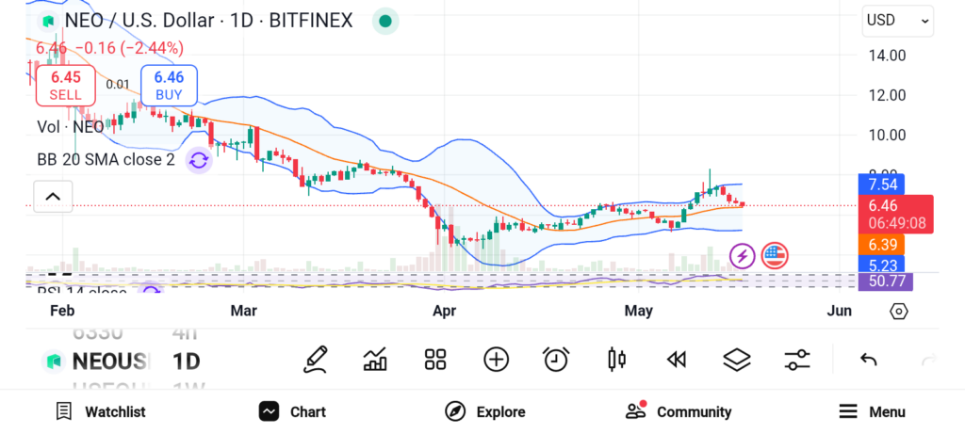This screenshot has width=965, height=434.
Task: Open chart settings sliders icon
Action: (797, 359)
